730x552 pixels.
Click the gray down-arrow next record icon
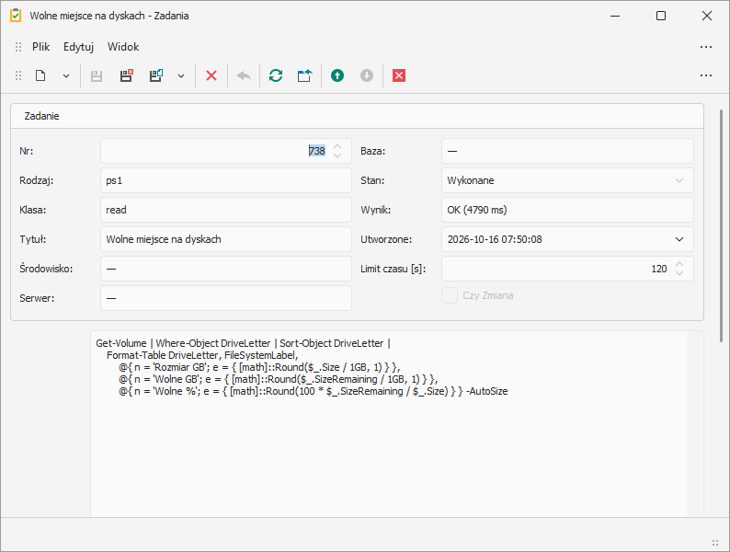tap(367, 75)
